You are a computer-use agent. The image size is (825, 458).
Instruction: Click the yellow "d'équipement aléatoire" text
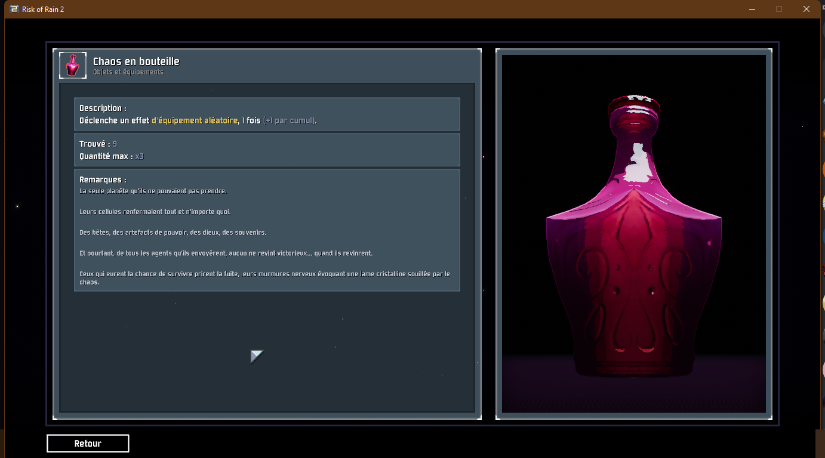tap(195, 120)
